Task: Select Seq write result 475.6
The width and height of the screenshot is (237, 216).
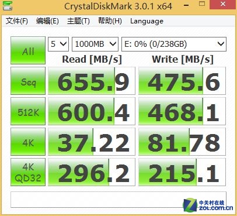Action: tap(182, 81)
